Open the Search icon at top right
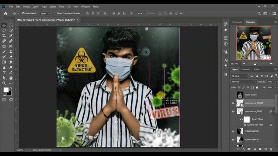 [x=259, y=13]
